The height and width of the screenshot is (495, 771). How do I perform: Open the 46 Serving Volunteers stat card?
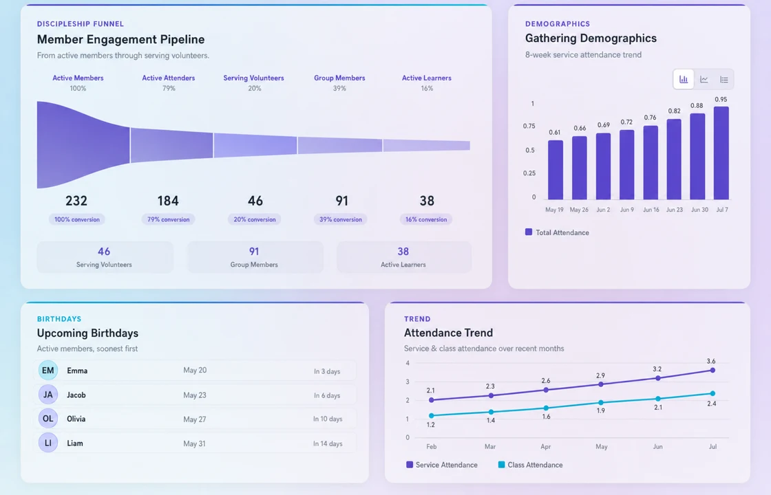(x=105, y=257)
